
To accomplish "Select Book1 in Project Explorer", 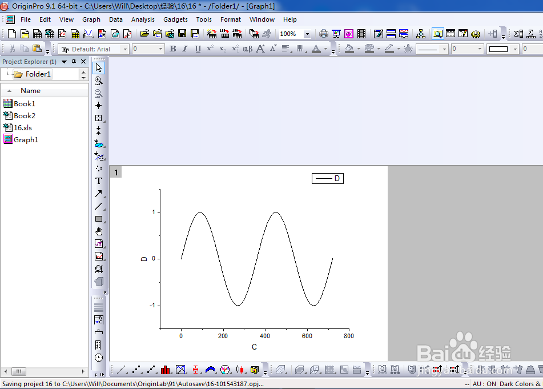I will [19, 103].
